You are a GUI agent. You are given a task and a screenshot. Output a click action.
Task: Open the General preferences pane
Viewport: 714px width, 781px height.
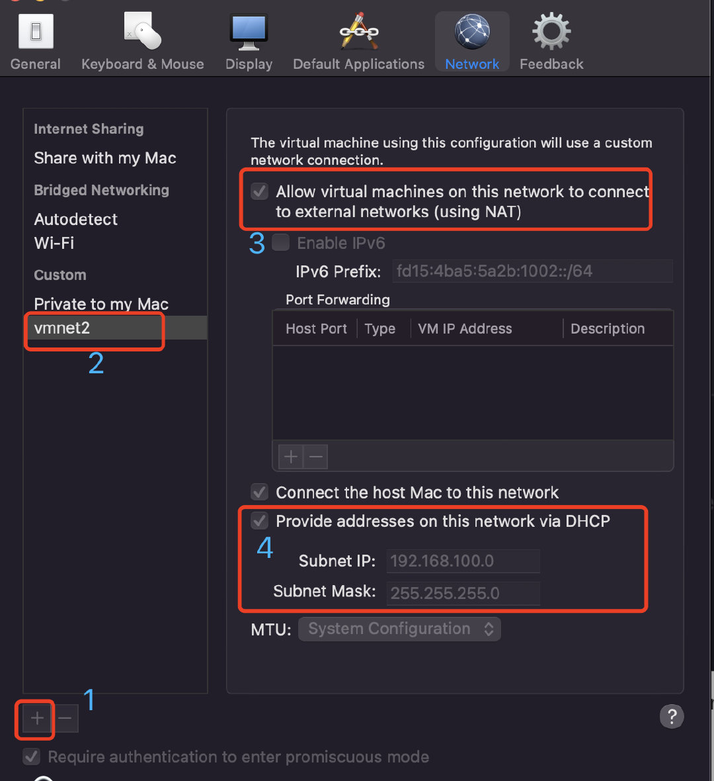35,42
